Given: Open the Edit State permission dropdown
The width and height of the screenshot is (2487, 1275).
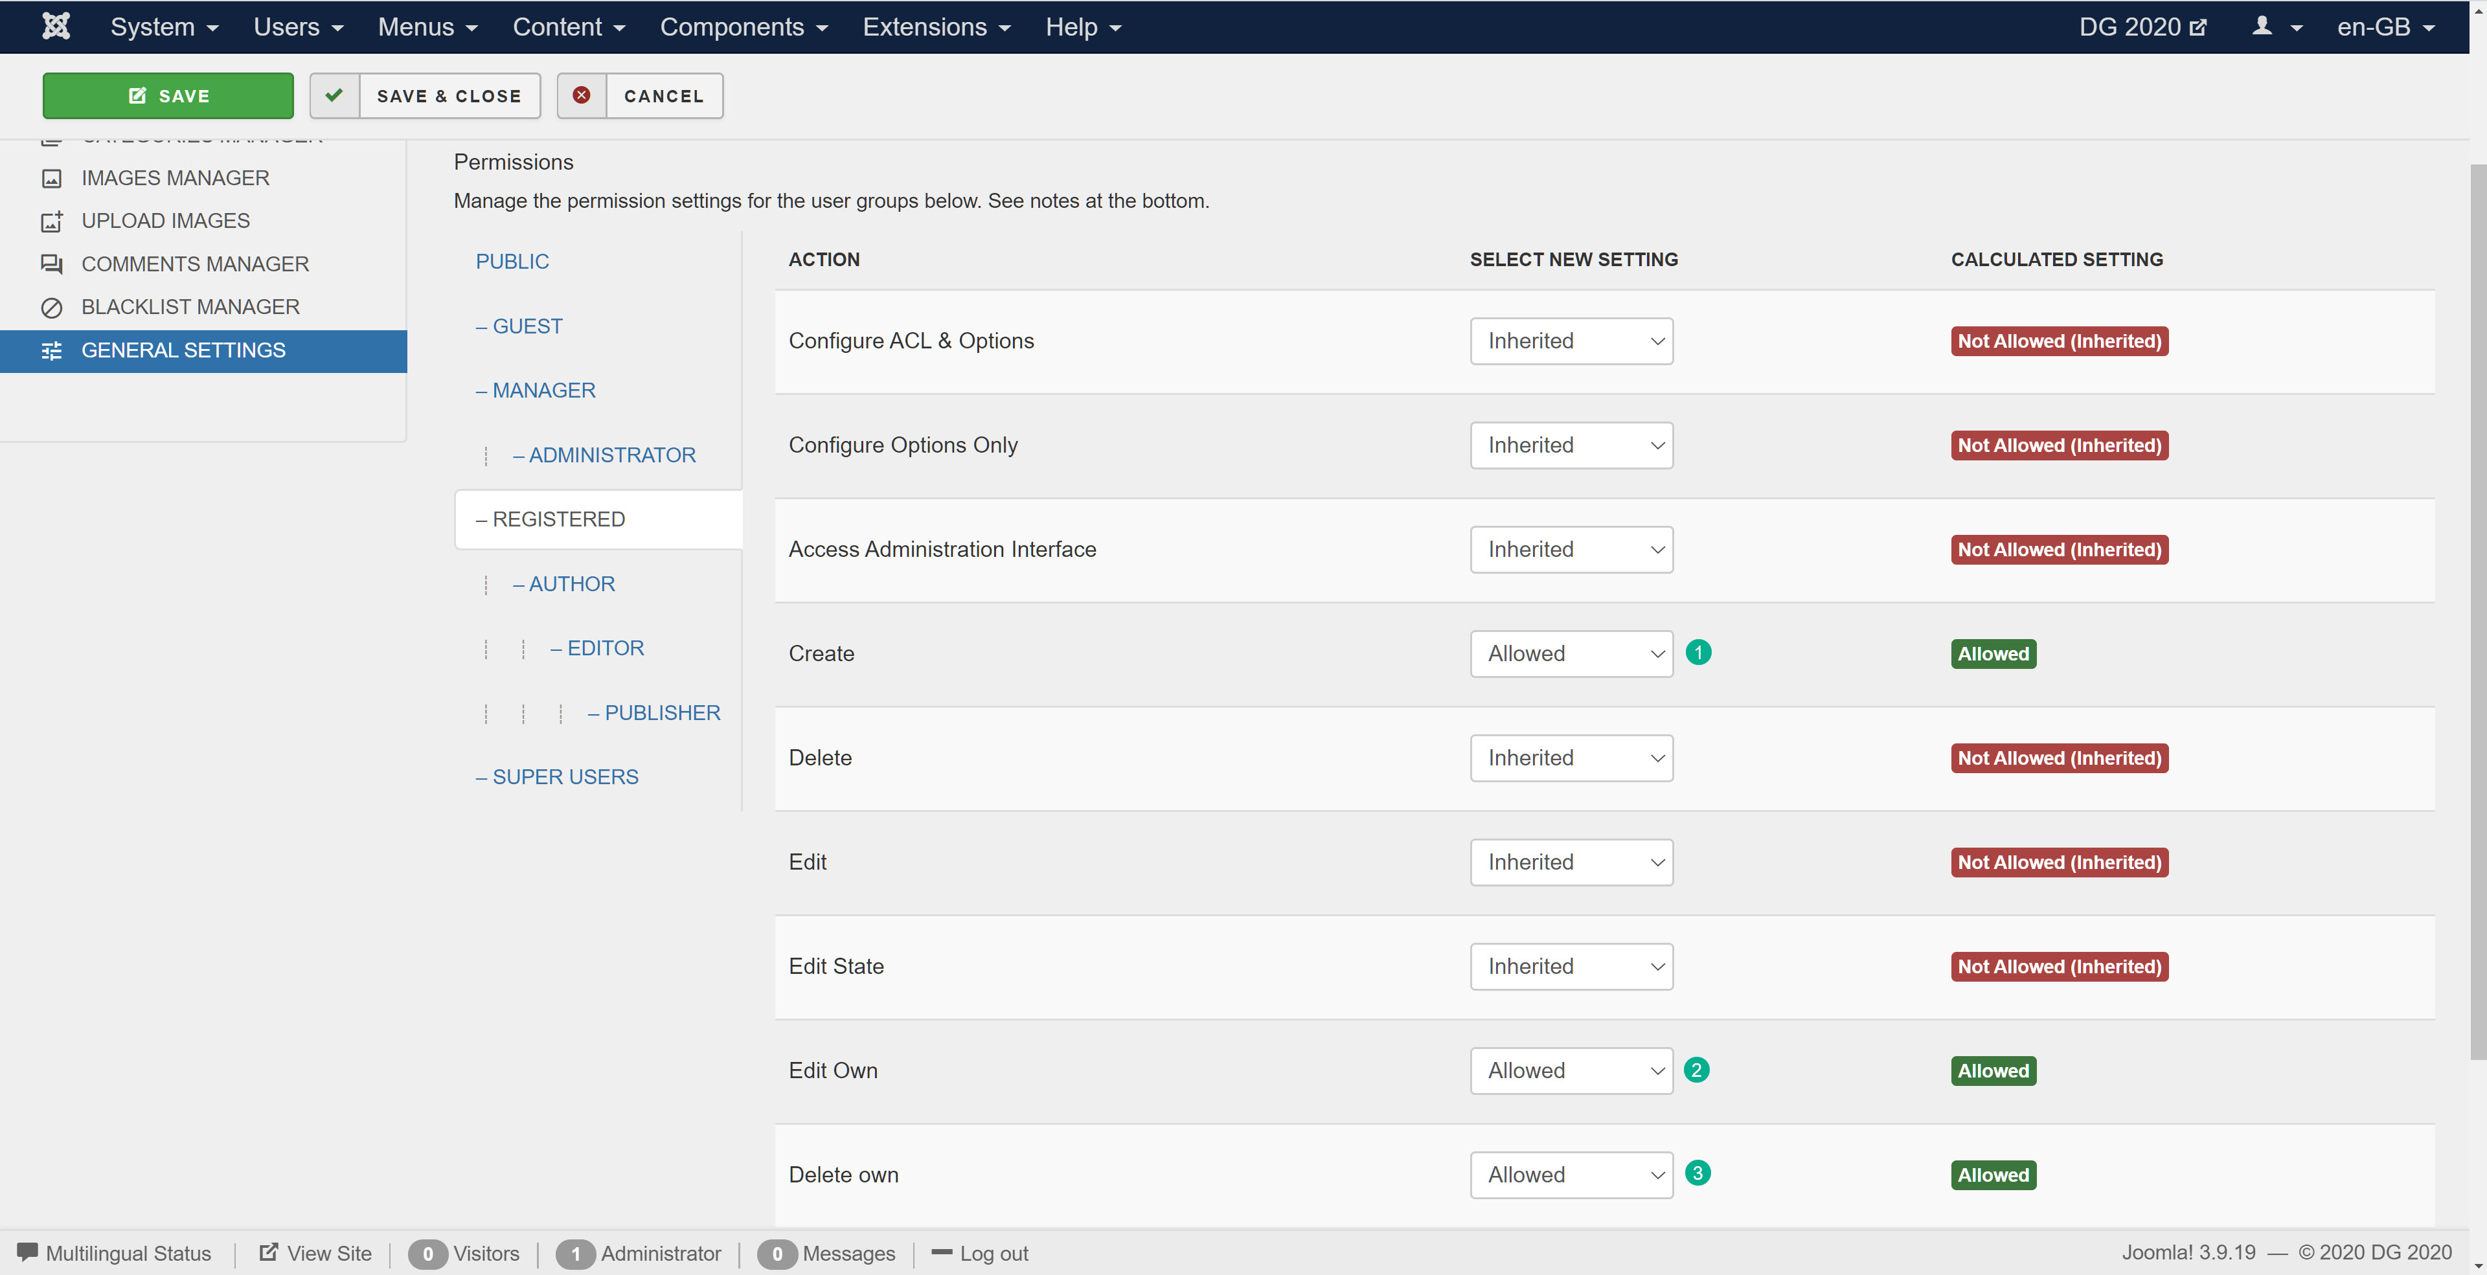Looking at the screenshot, I should [x=1571, y=966].
